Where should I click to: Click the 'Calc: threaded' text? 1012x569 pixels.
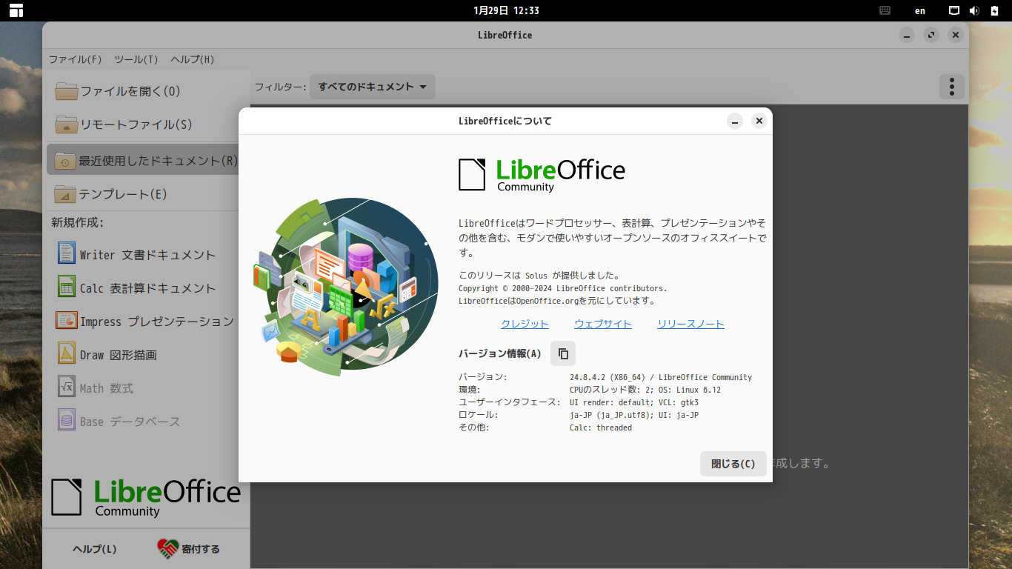coord(601,427)
